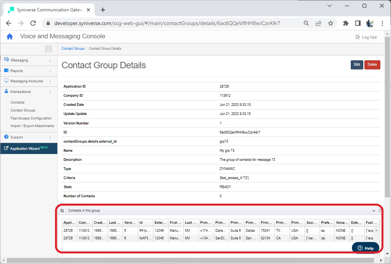
Task: Select contact row with Id foAF3...
Action: pyautogui.click(x=218, y=238)
